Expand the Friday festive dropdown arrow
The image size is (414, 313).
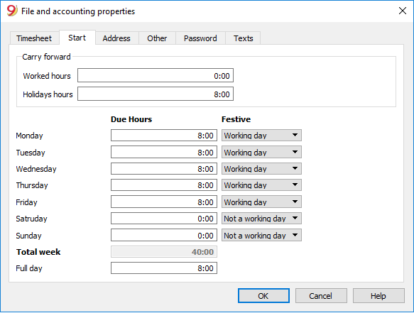(x=295, y=202)
